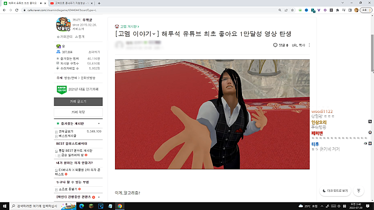Open the 고멤 게시판 board link
Image resolution: width=374 pixels, height=210 pixels.
(129, 27)
